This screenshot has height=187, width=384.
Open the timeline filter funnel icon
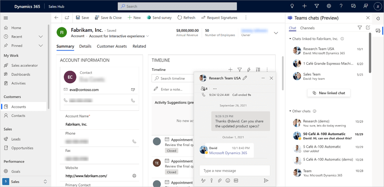240,70
